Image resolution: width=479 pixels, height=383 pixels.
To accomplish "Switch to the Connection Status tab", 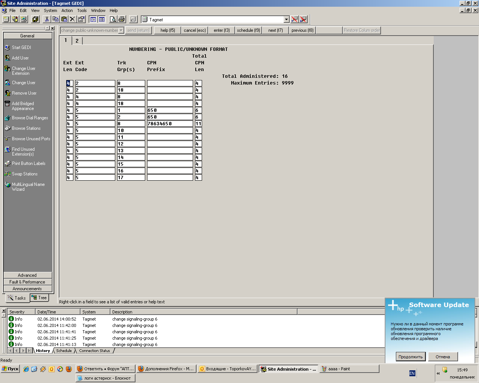I will click(x=94, y=351).
